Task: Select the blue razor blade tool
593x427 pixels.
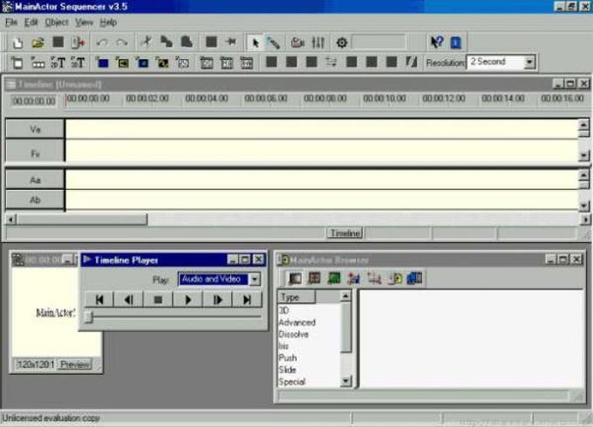Action: click(273, 43)
